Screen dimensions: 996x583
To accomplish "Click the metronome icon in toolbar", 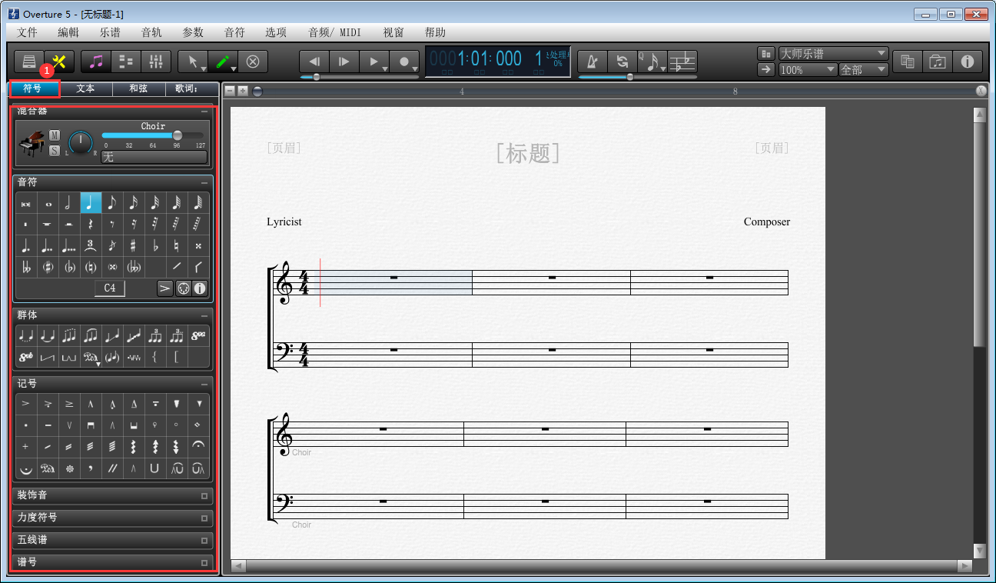I will pyautogui.click(x=592, y=62).
